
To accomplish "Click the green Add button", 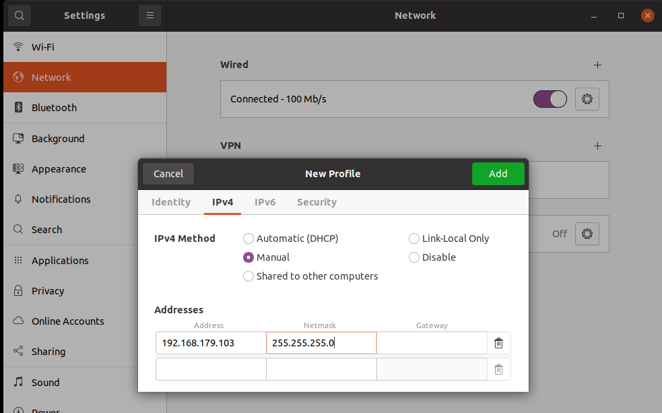I will 498,174.
